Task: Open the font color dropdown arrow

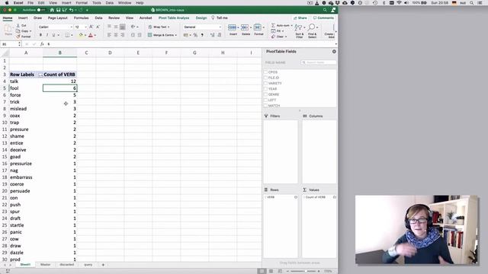Action: [95, 35]
